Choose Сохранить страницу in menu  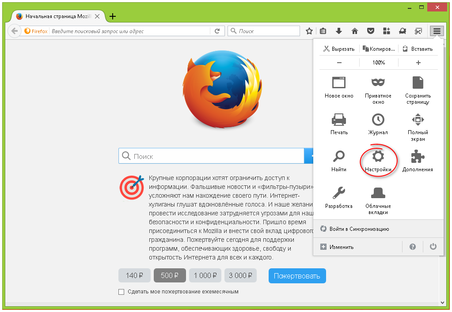click(x=418, y=90)
